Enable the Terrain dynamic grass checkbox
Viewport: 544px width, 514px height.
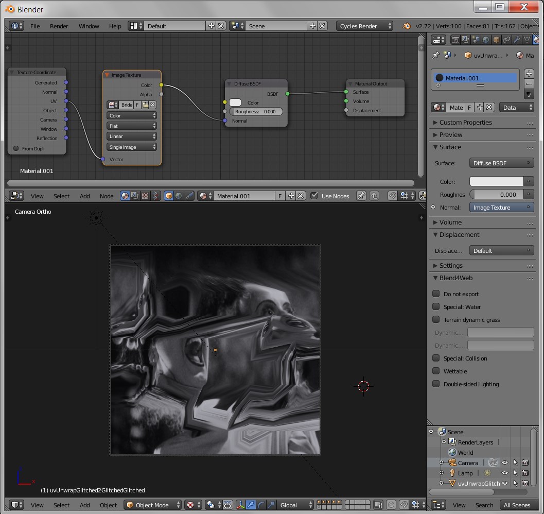(436, 319)
